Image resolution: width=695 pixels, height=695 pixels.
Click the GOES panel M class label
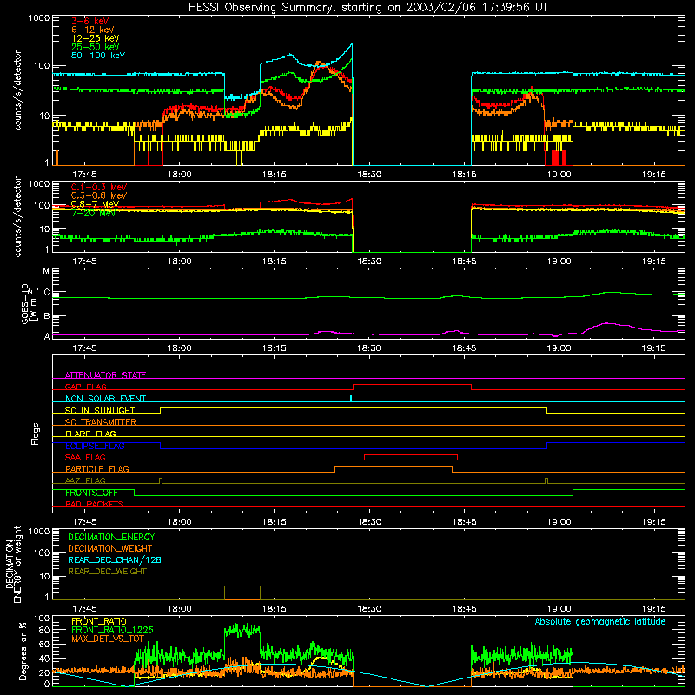(46, 270)
